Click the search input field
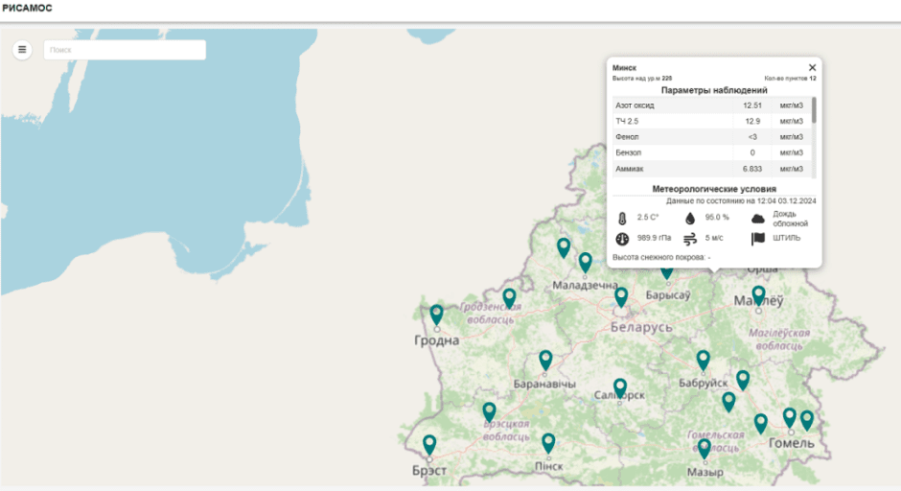The height and width of the screenshot is (491, 901). coord(125,50)
